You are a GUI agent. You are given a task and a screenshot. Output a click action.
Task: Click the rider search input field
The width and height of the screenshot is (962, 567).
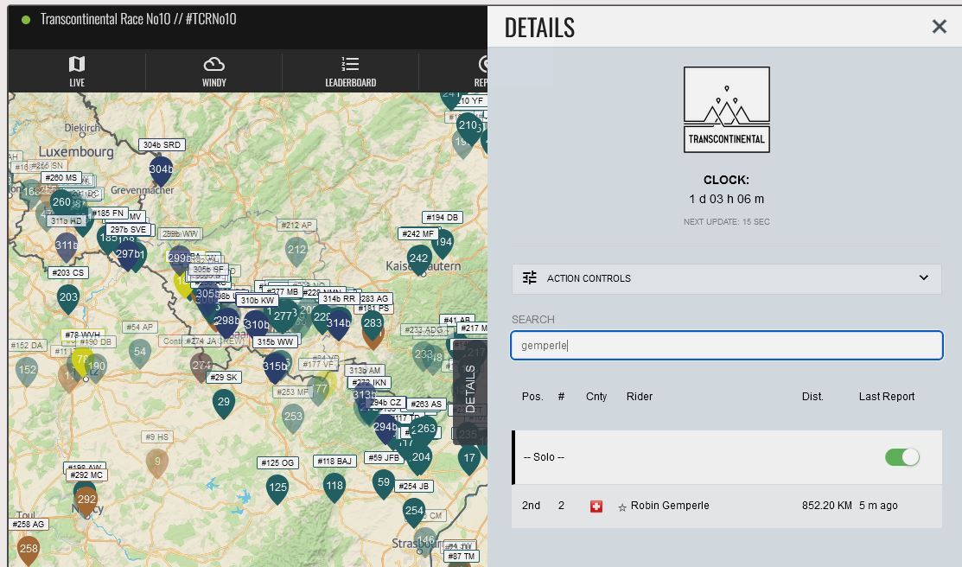(x=726, y=346)
